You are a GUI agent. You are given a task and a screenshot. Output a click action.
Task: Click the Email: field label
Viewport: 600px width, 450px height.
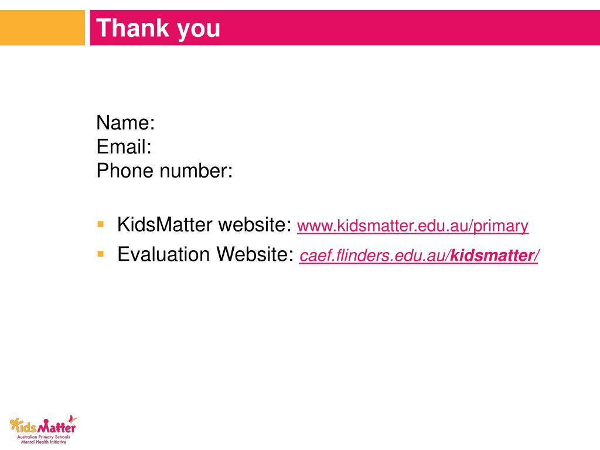124,146
